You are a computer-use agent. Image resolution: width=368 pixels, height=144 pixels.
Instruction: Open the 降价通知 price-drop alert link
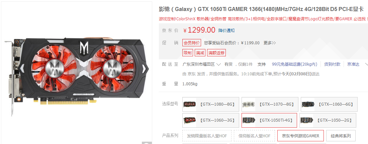pos(226,30)
